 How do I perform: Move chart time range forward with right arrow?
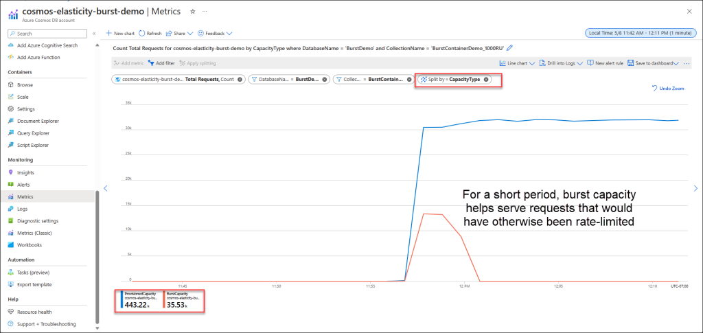pyautogui.click(x=696, y=188)
